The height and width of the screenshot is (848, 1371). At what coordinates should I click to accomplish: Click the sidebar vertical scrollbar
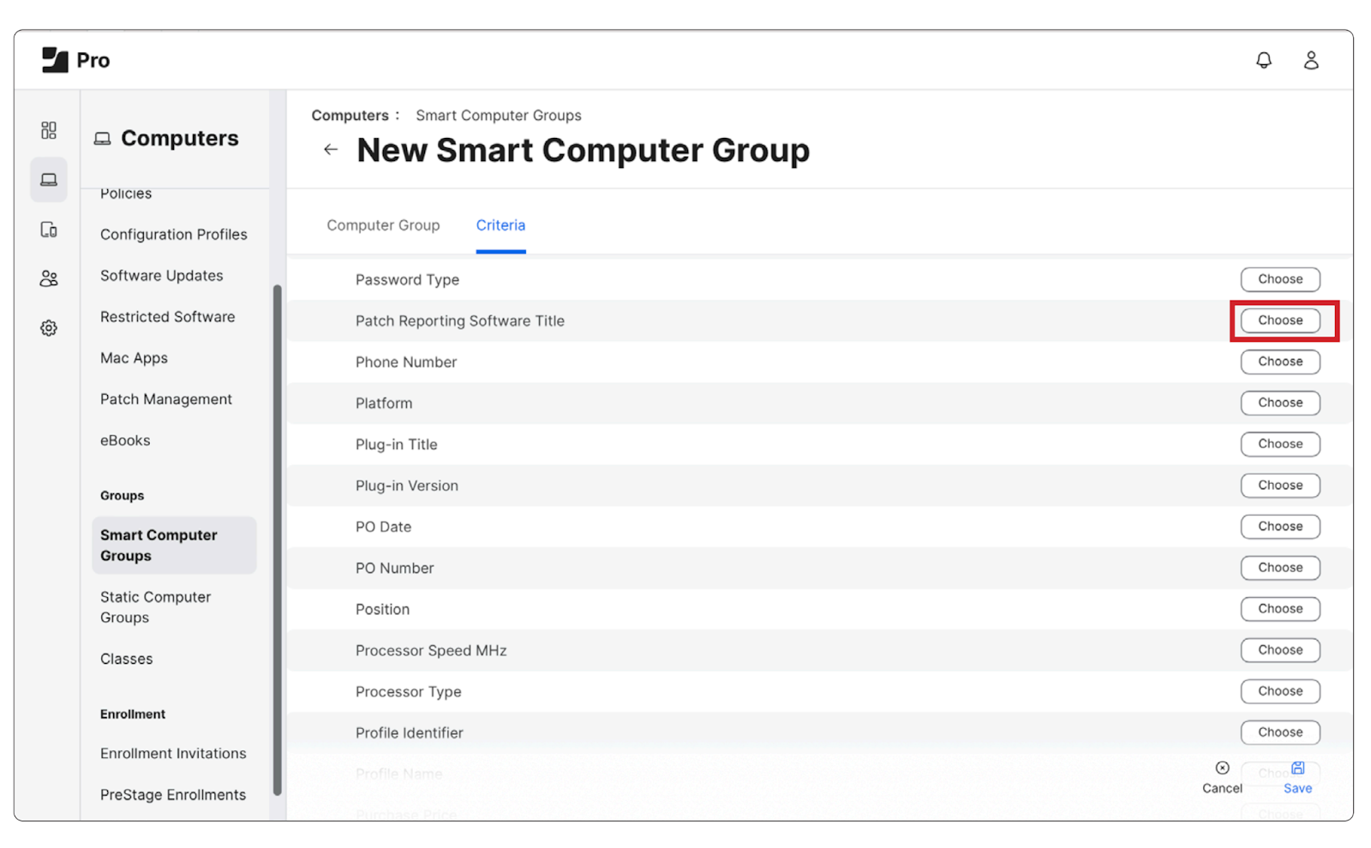[x=277, y=540]
